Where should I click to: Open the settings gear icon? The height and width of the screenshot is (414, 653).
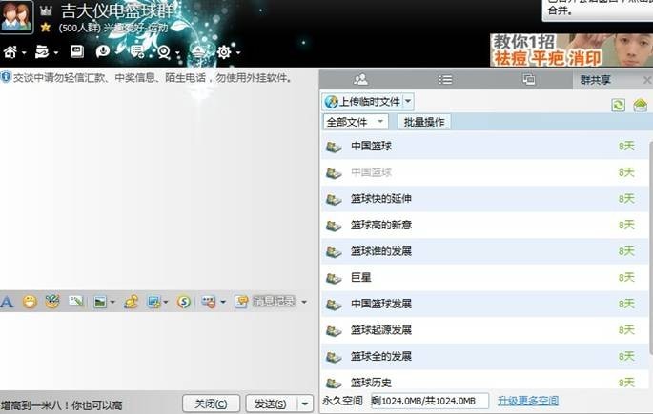click(224, 51)
